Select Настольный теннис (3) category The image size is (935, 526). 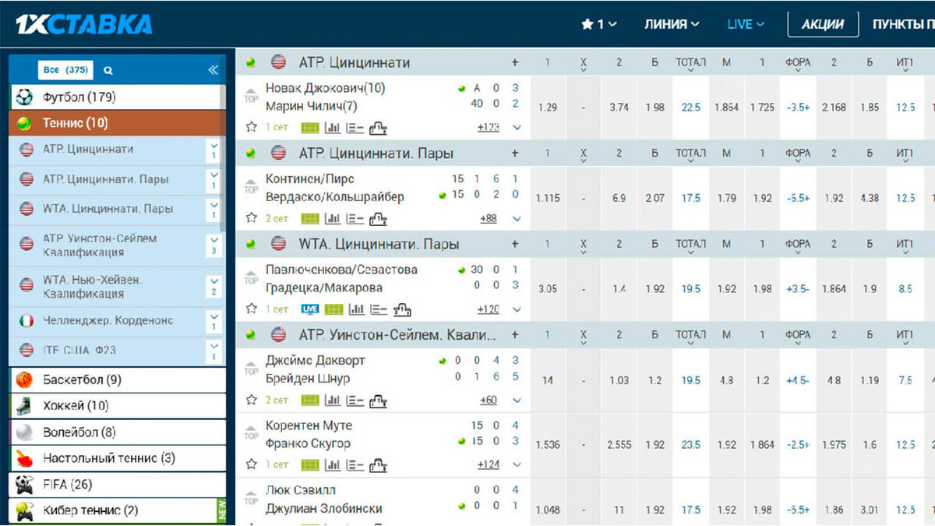click(x=117, y=458)
